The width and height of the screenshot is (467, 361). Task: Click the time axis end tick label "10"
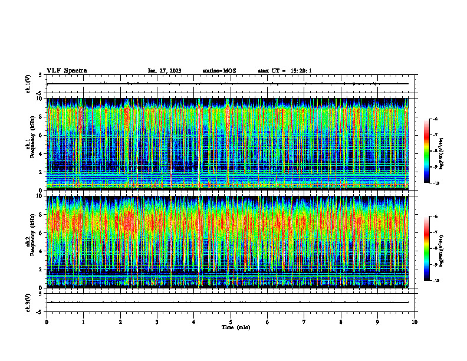pyautogui.click(x=415, y=322)
